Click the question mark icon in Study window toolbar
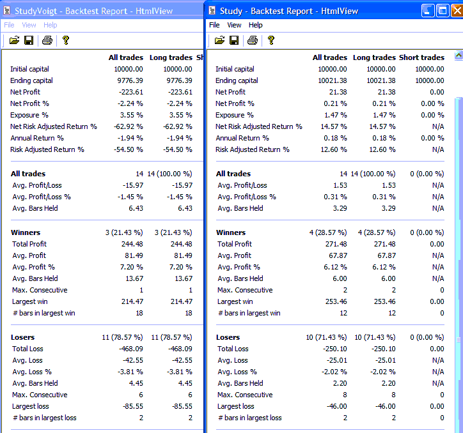463x433 pixels. pos(271,40)
